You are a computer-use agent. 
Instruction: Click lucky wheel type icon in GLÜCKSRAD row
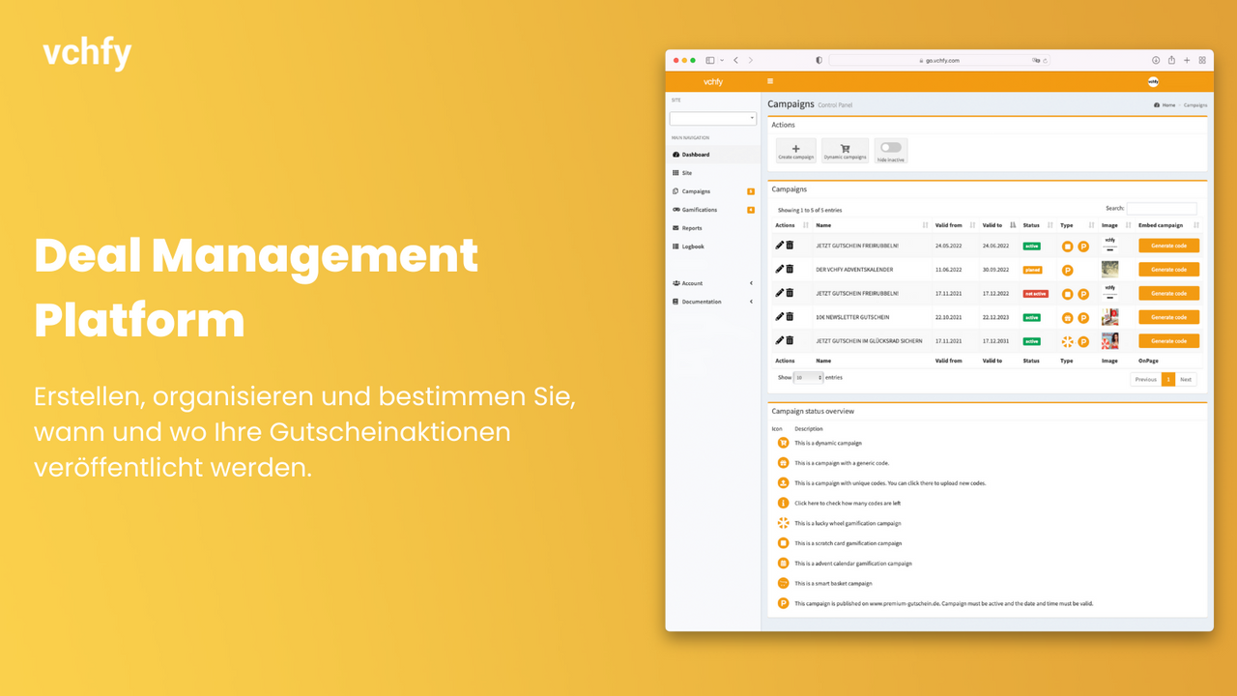coord(1067,341)
